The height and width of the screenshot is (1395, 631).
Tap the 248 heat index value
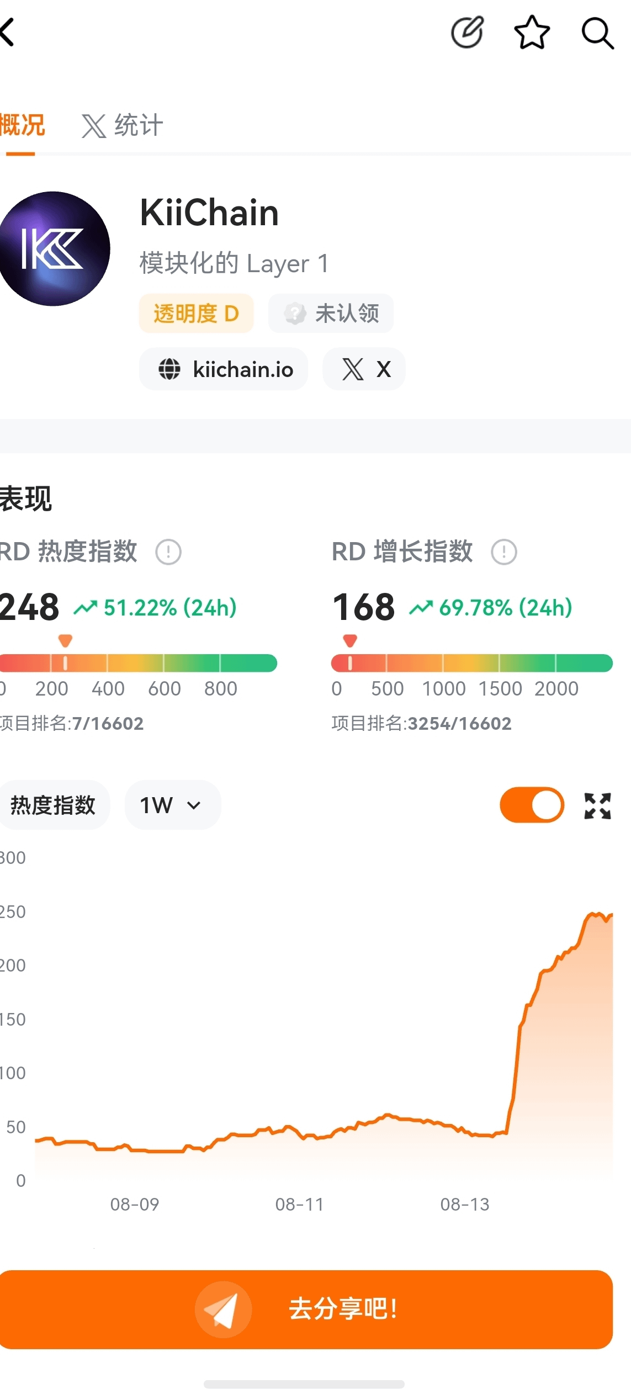[x=29, y=607]
